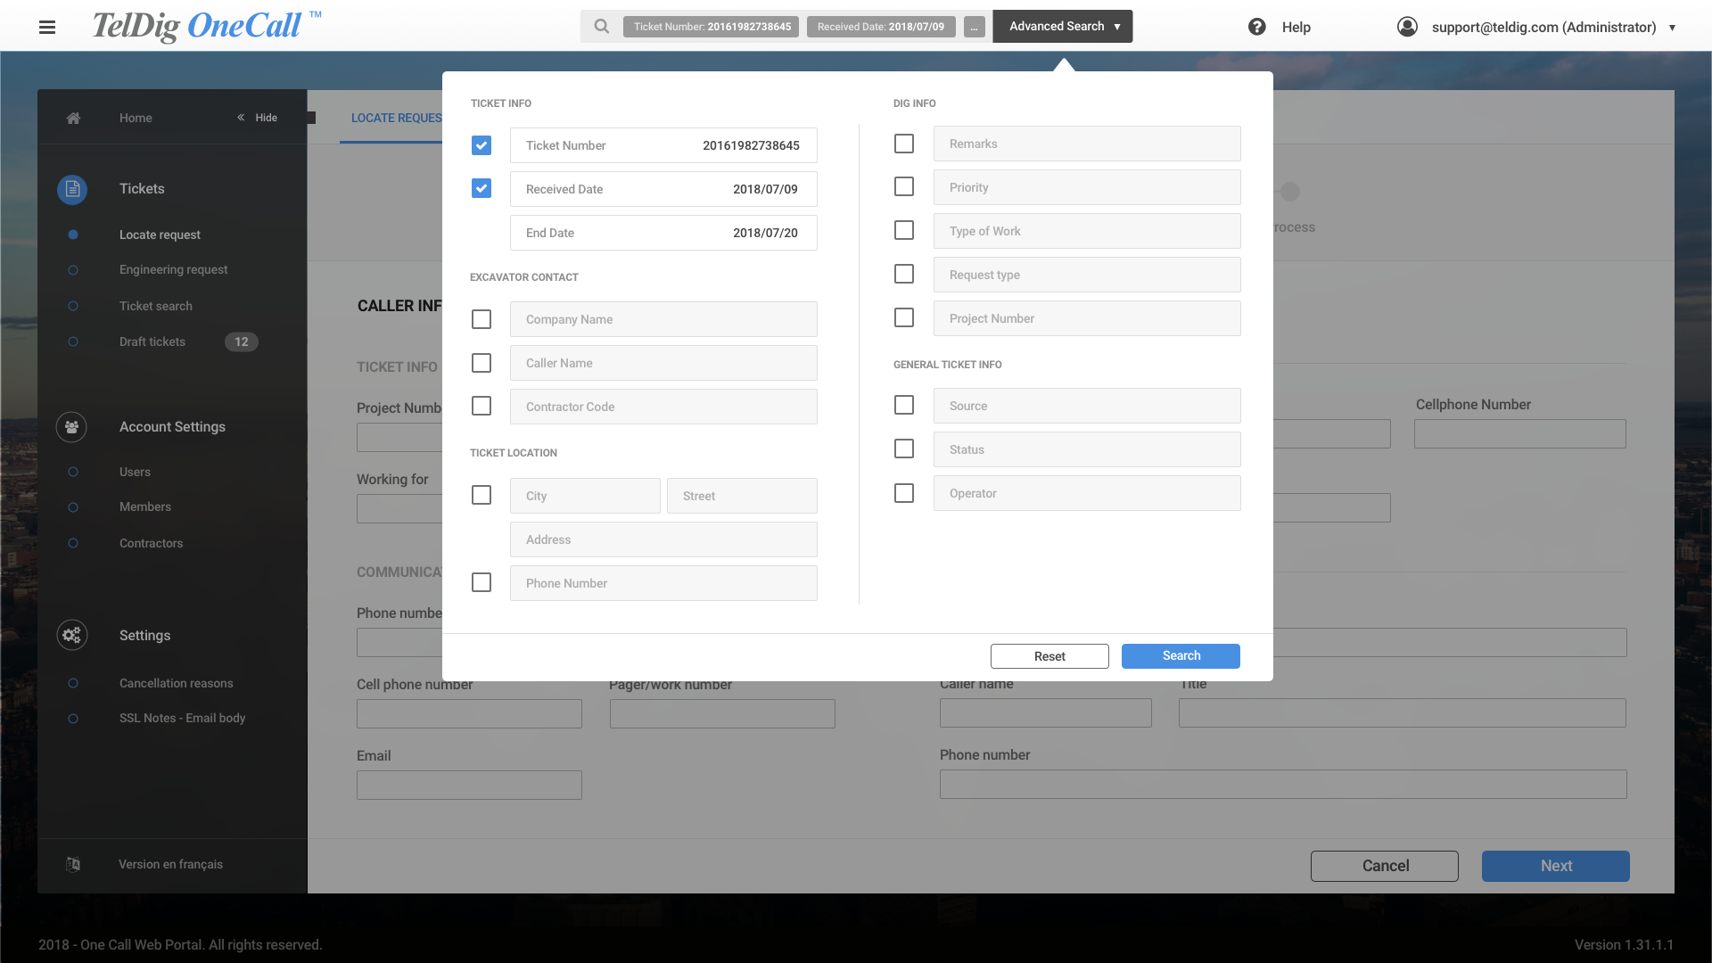Click the Remarks input field
Viewport: 1712px width, 963px height.
(x=1087, y=144)
